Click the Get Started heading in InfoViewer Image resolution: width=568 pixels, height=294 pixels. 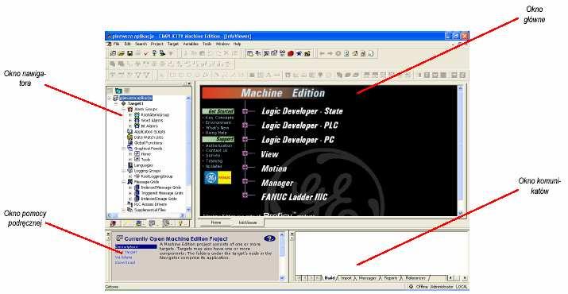coord(218,111)
